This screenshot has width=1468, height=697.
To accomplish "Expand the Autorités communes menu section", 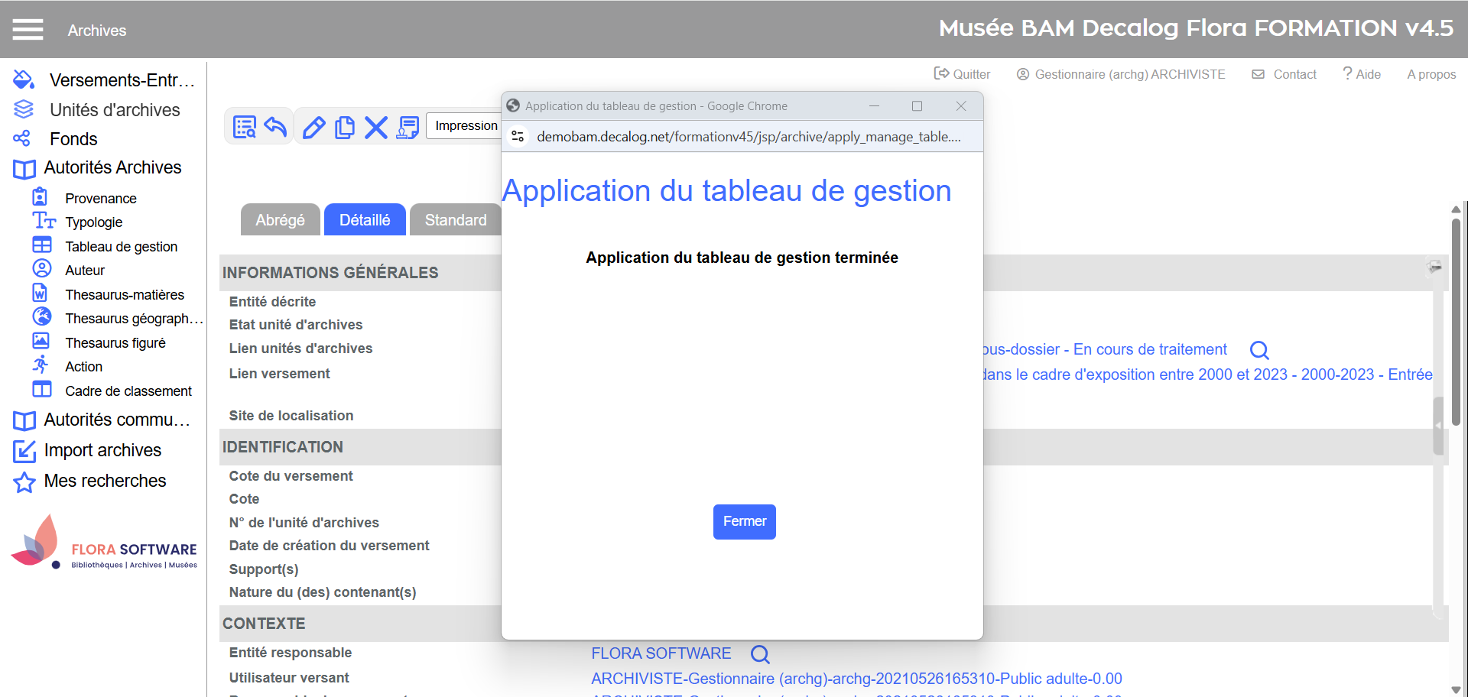I will (x=116, y=420).
